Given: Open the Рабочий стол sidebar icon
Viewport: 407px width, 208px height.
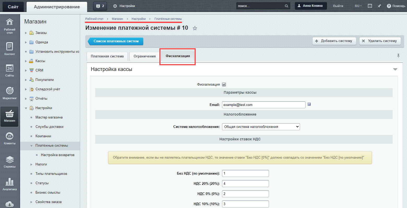Looking at the screenshot, I should click(10, 26).
